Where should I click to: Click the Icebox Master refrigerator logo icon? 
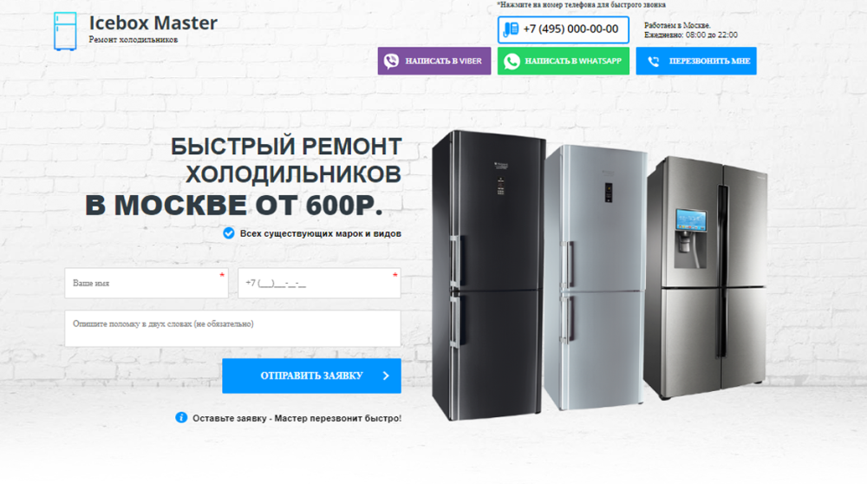65,31
